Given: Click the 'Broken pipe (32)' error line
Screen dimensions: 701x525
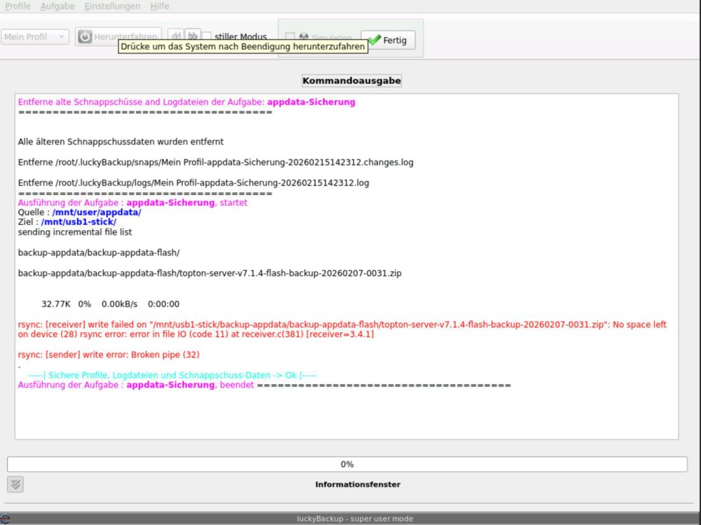Looking at the screenshot, I should pos(109,355).
